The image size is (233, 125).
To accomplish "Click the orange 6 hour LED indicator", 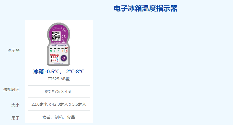I will (62, 50).
